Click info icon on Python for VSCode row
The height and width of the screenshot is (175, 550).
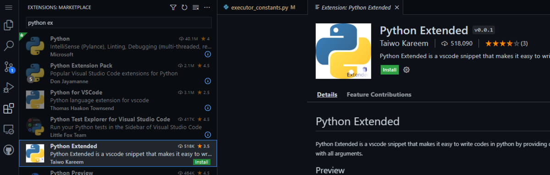click(208, 108)
